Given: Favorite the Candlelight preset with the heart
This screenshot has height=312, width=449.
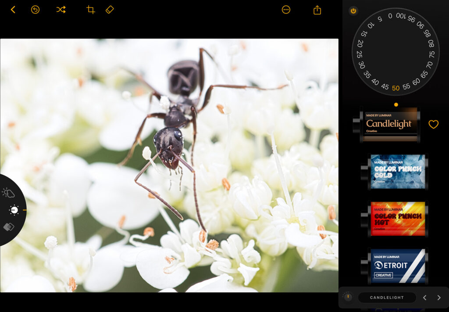Looking at the screenshot, I should [x=433, y=124].
